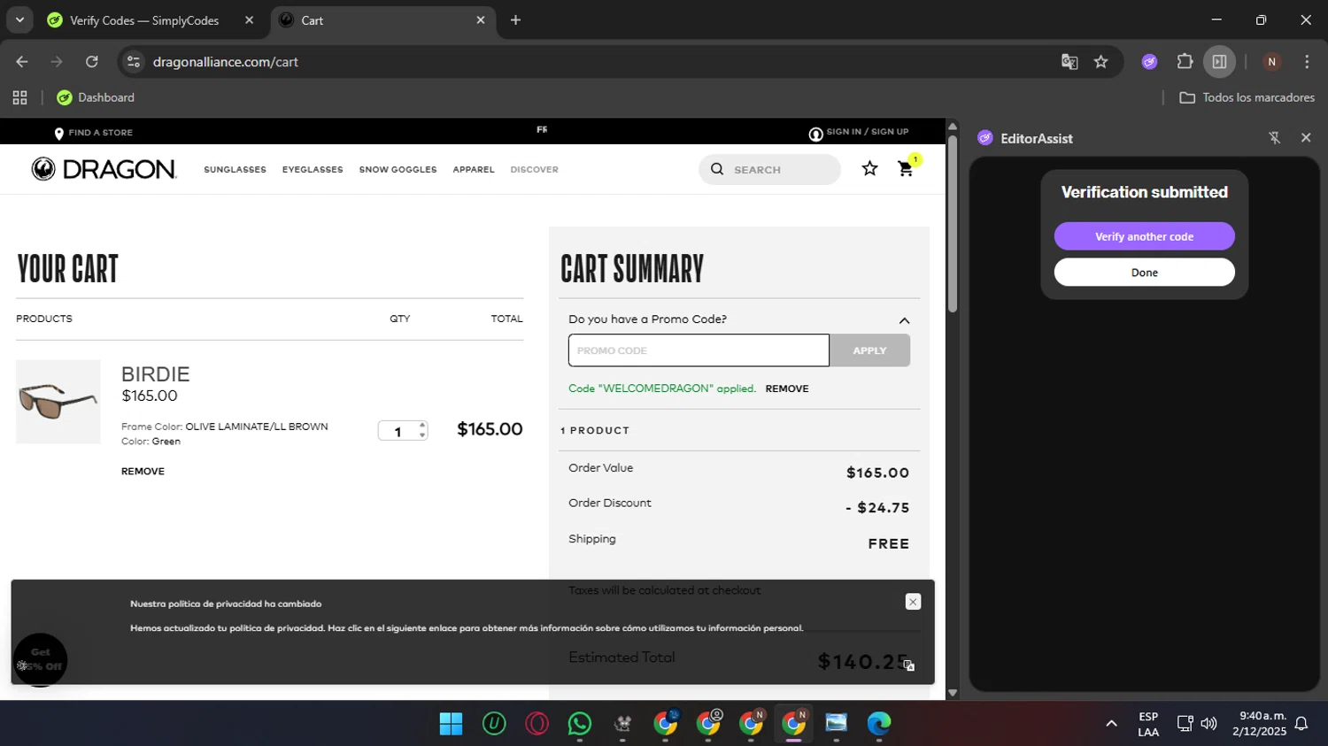The image size is (1328, 746).
Task: View site information icon in address bar
Action: (134, 62)
